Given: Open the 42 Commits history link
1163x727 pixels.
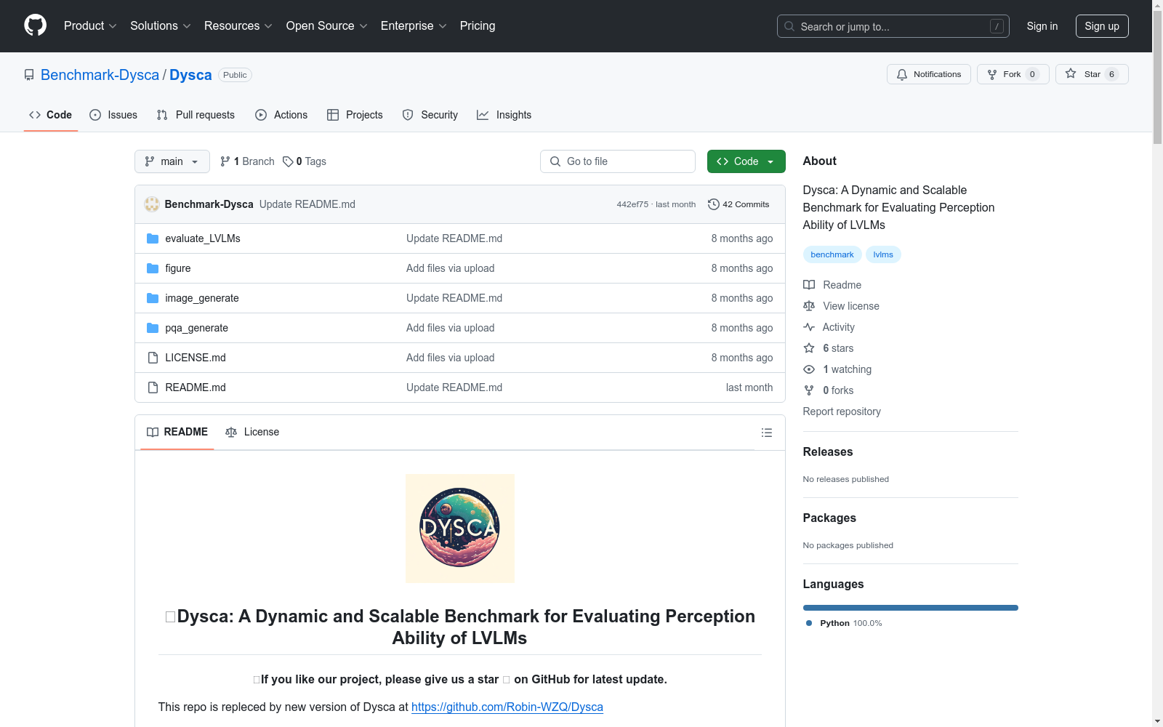Looking at the screenshot, I should pos(739,204).
